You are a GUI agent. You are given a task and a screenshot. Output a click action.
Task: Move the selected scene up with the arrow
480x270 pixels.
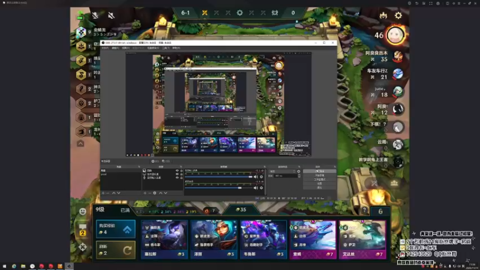(114, 193)
